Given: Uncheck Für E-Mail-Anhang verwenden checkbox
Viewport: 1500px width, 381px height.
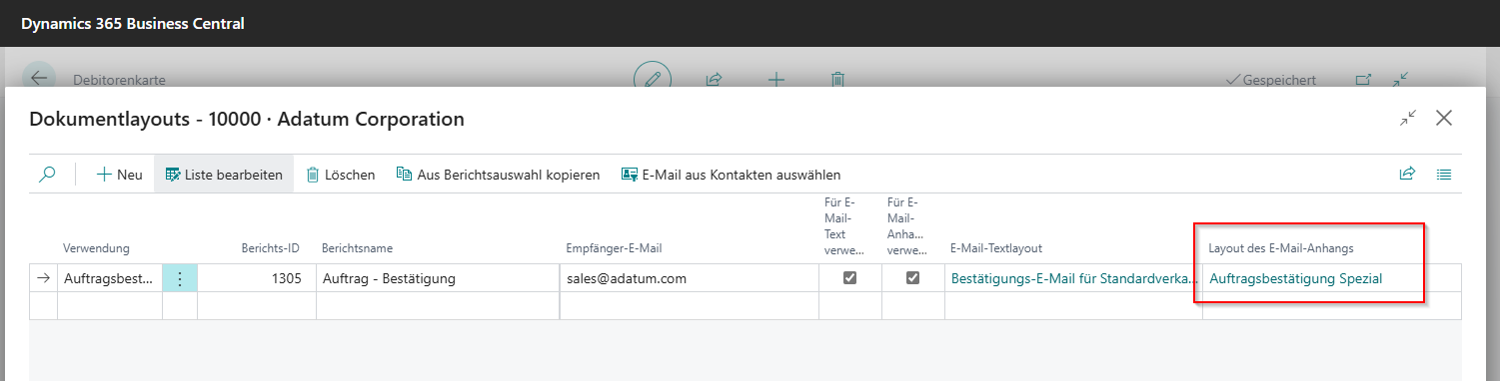Looking at the screenshot, I should click(x=913, y=278).
